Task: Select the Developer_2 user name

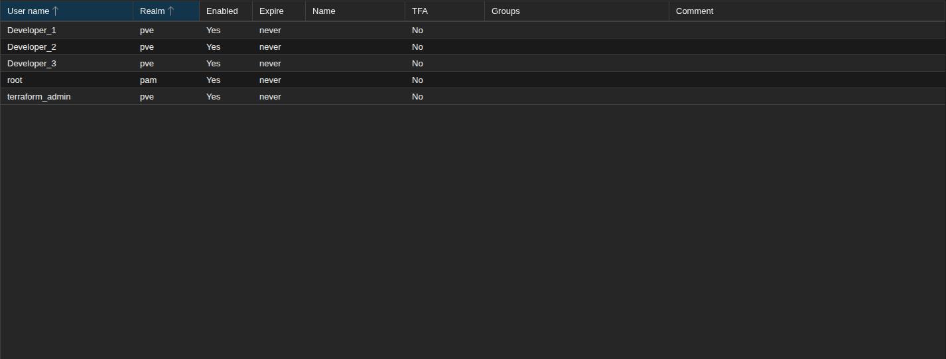Action: 32,47
